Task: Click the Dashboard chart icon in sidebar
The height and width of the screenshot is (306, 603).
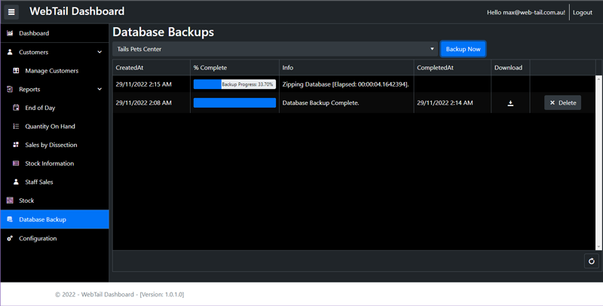Action: 10,34
